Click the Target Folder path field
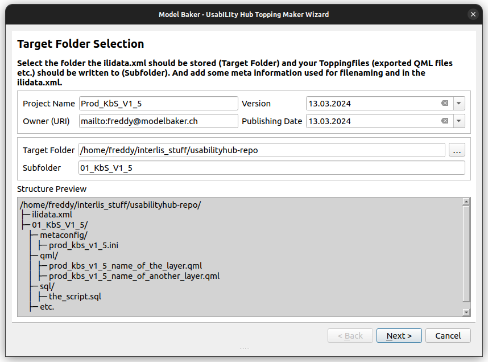The width and height of the screenshot is (488, 362). (262, 150)
